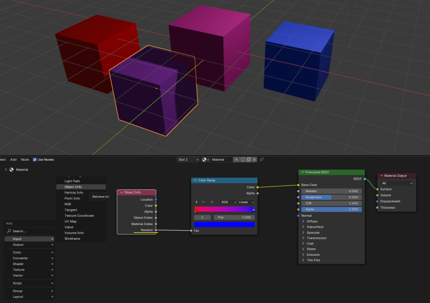Screen dimensions: 430x303
Task: Select Texture Coordinate from Input submenu
Action: [79, 215]
